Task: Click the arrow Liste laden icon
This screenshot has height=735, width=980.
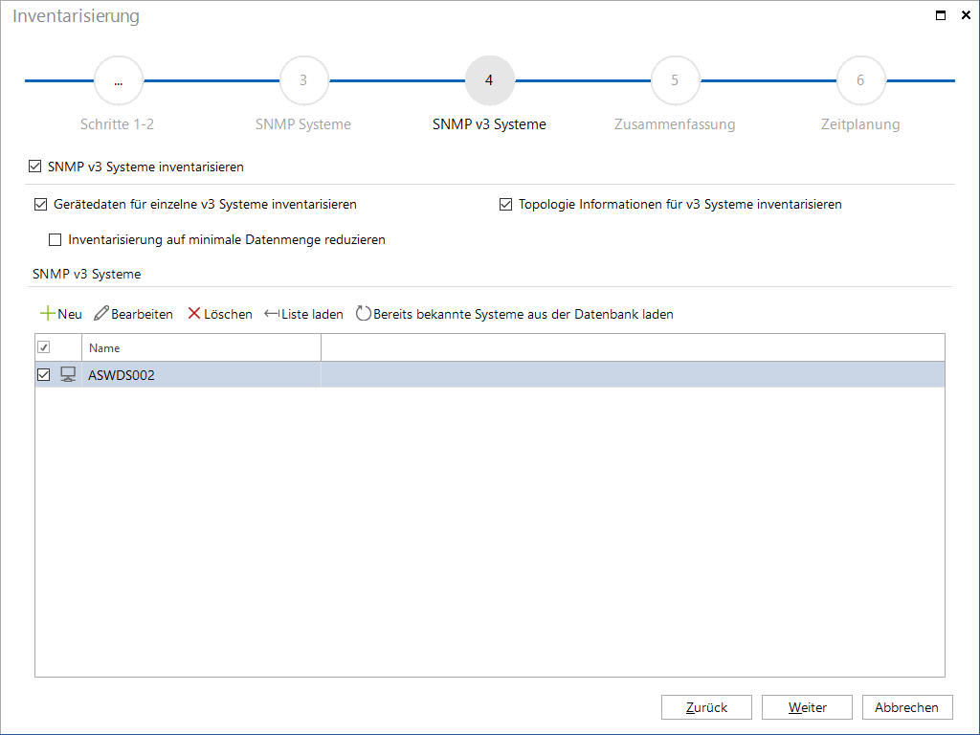Action: [x=272, y=314]
